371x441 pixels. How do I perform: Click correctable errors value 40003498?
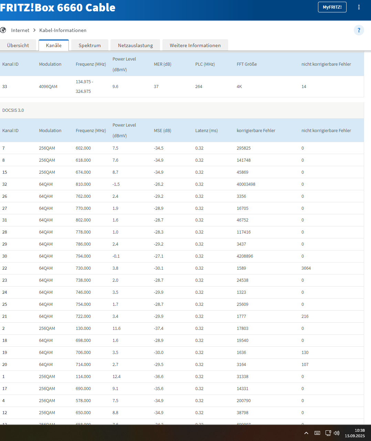coord(246,184)
